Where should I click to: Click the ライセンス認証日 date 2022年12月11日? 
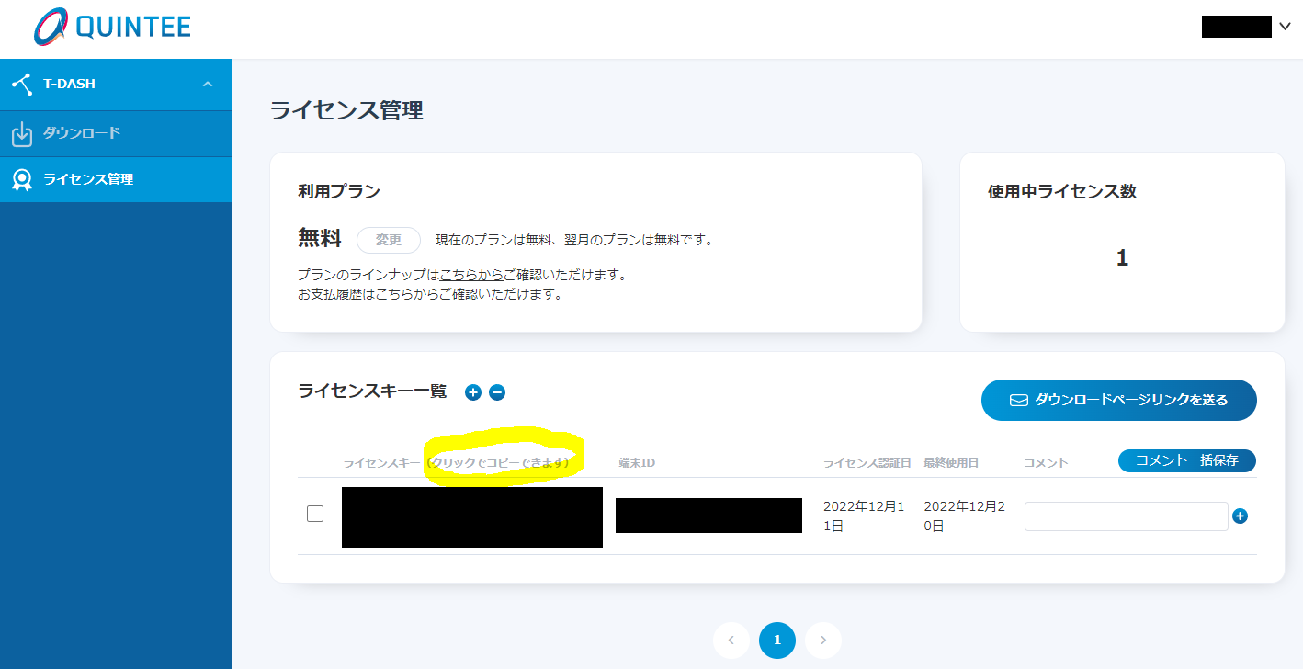865,516
